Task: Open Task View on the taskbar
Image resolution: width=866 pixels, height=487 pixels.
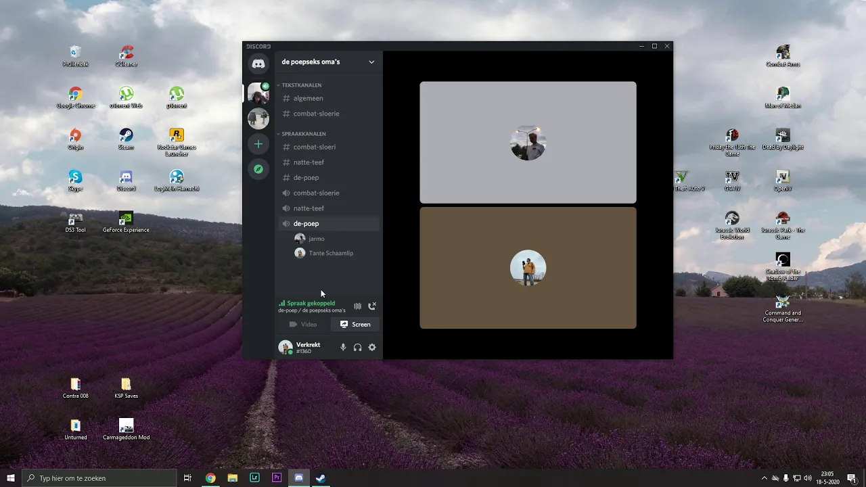Action: pos(187,478)
